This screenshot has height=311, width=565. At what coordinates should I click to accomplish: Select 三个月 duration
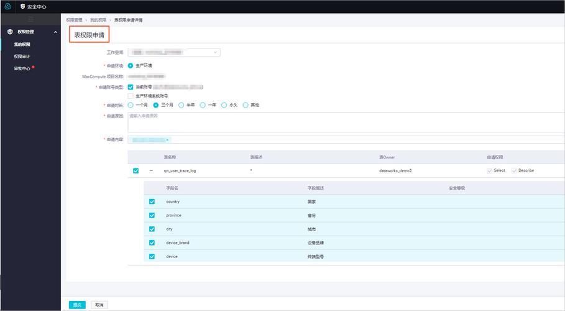[x=155, y=105]
